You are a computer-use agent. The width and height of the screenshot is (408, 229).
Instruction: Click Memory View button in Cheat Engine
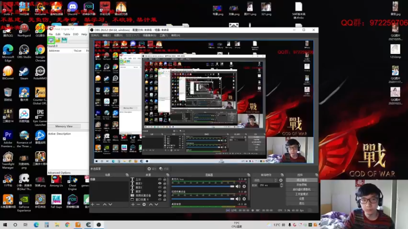point(64,126)
